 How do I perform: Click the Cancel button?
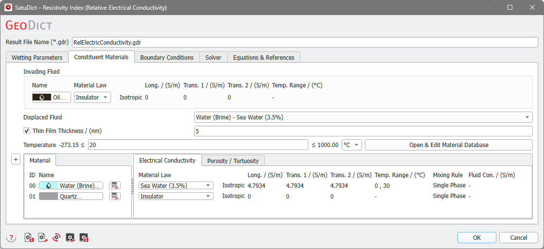click(x=519, y=237)
